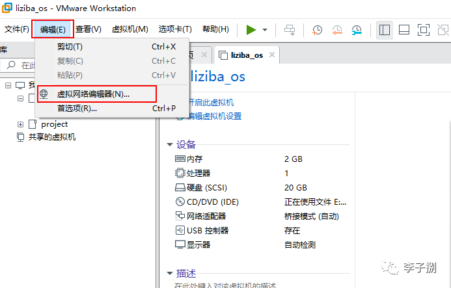This screenshot has height=288, width=451.
Task: Select the 硬盘 (SCSI) device row
Action: 262,188
